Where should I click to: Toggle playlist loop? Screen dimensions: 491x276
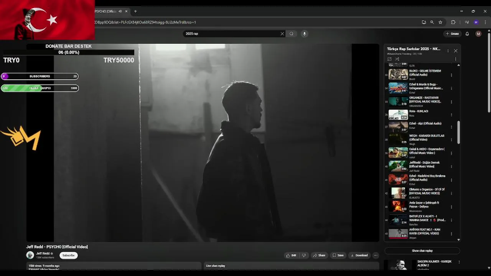(x=389, y=59)
